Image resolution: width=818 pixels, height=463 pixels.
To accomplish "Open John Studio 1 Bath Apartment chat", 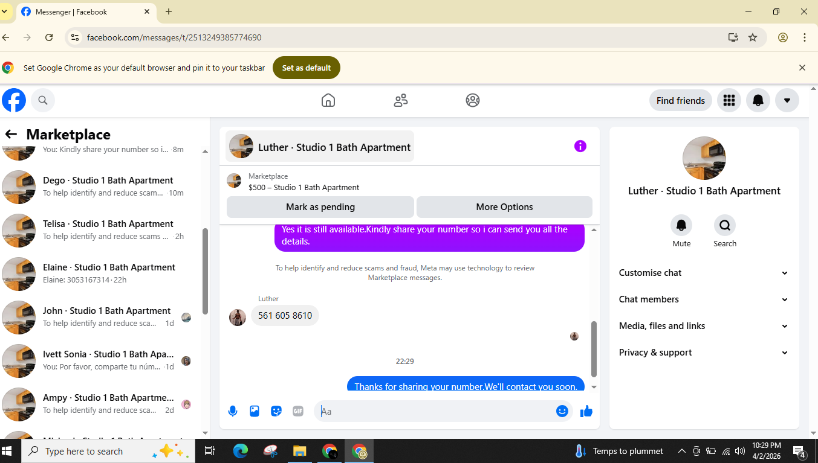I will 100,317.
